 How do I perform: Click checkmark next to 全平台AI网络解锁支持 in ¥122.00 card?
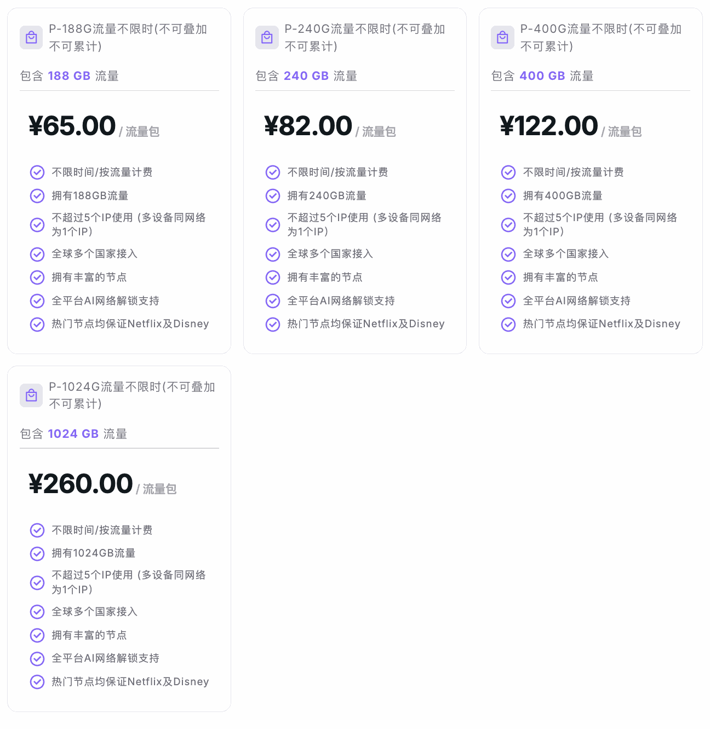508,301
